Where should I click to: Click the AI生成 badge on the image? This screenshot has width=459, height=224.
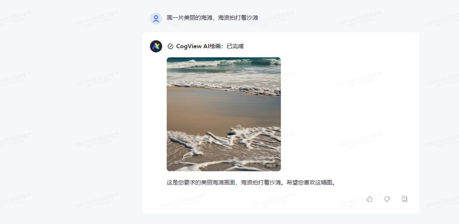pos(271,165)
